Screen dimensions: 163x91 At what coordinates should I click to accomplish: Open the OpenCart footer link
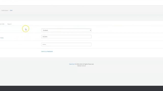[72, 64]
